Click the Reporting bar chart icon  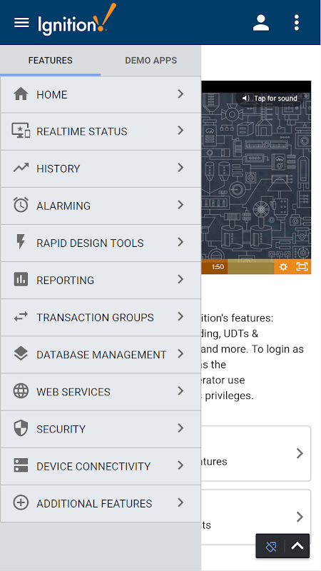pos(21,279)
